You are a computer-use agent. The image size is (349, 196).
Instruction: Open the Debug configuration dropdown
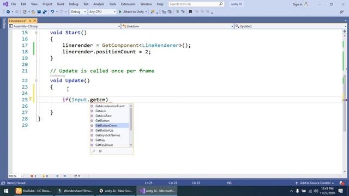pos(78,12)
